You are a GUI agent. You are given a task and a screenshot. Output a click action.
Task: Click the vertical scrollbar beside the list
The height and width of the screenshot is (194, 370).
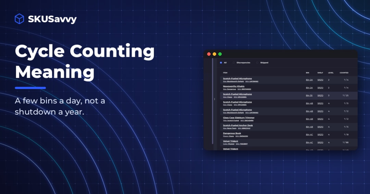coord(213,101)
